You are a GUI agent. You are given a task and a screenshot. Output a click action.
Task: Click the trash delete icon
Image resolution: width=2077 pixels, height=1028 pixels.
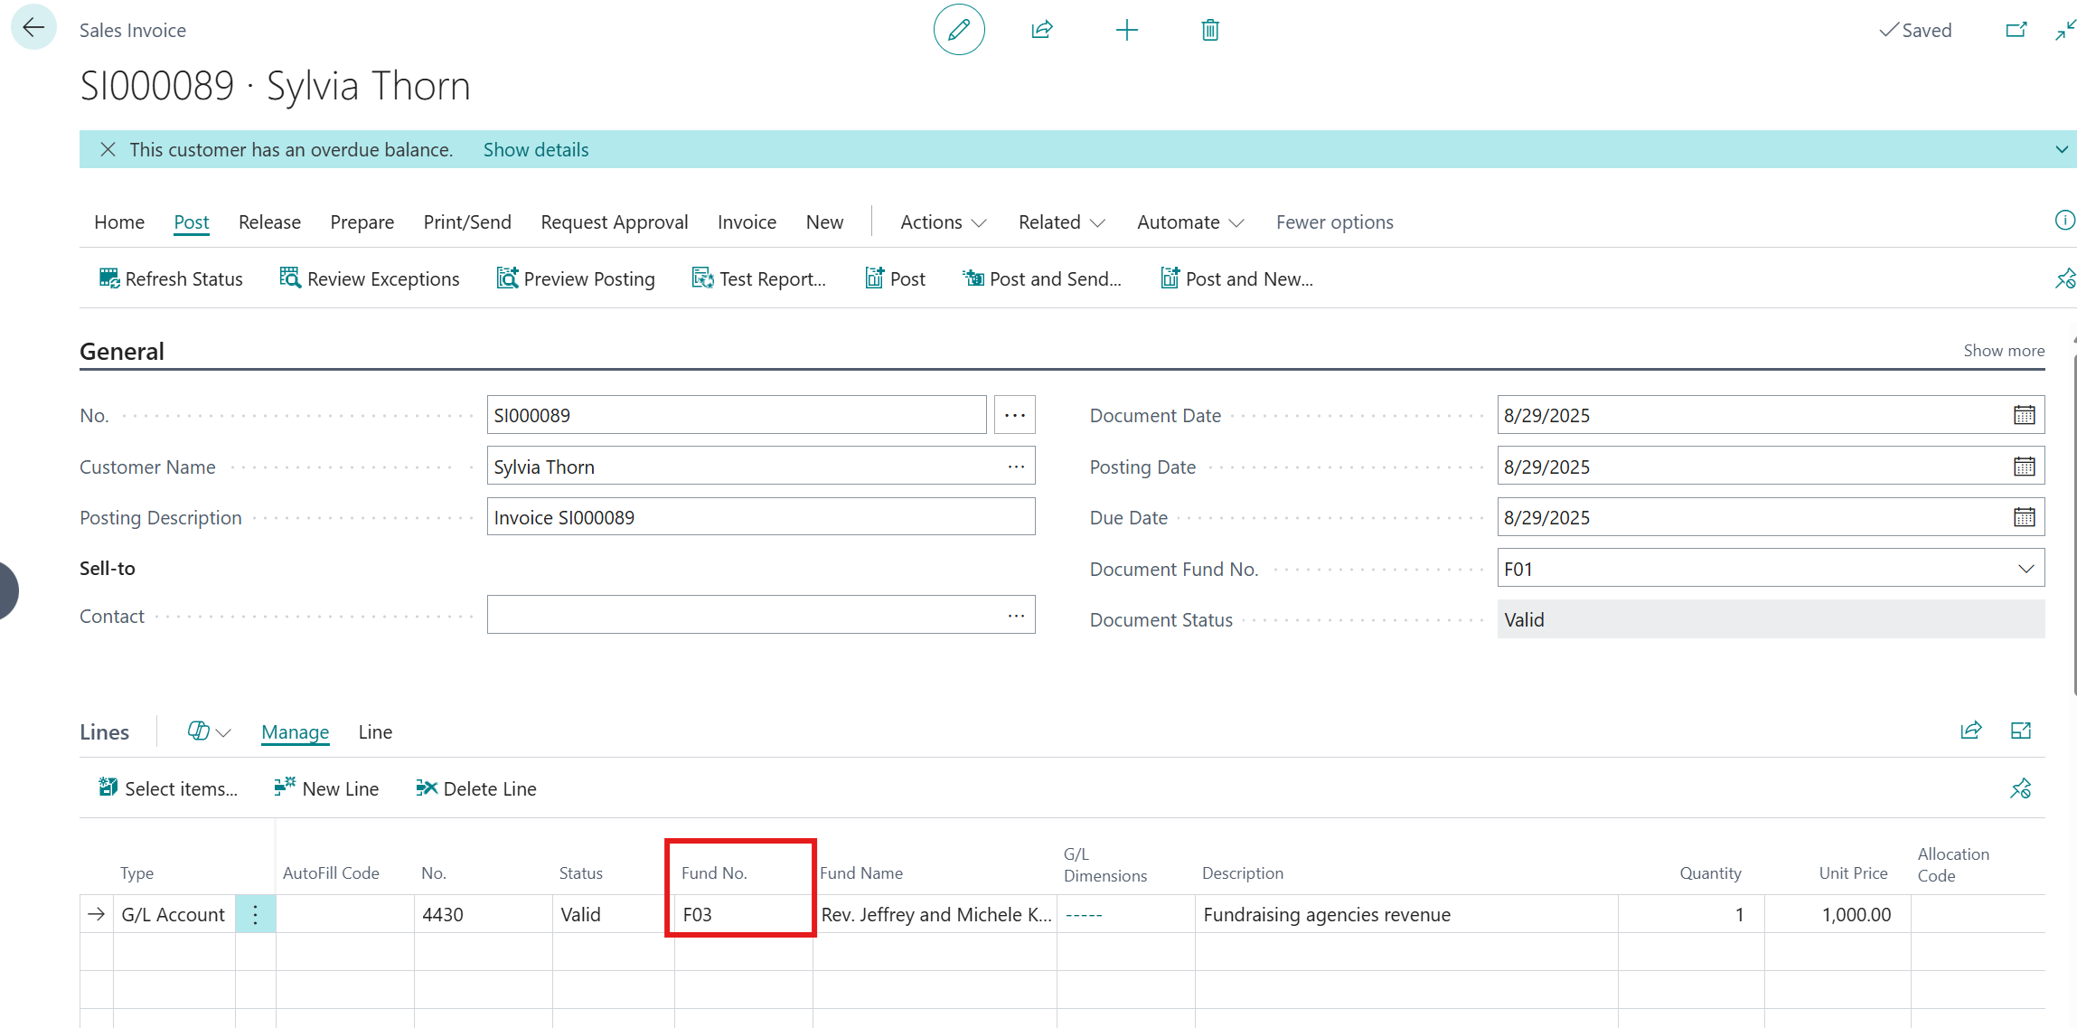tap(1210, 30)
